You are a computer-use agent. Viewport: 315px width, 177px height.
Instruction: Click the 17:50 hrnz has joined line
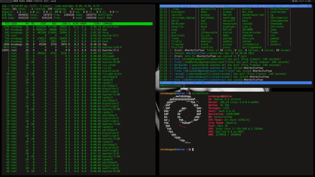(x=211, y=80)
